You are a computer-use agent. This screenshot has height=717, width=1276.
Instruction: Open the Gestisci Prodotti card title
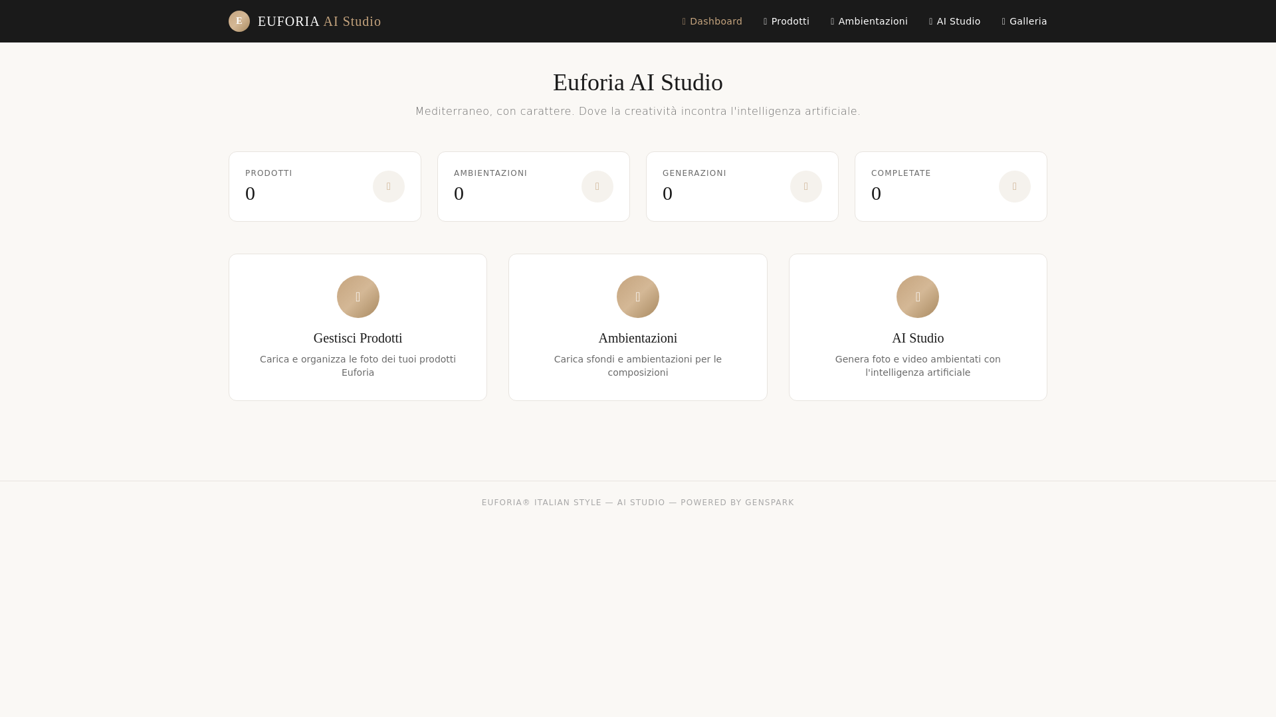click(x=358, y=338)
